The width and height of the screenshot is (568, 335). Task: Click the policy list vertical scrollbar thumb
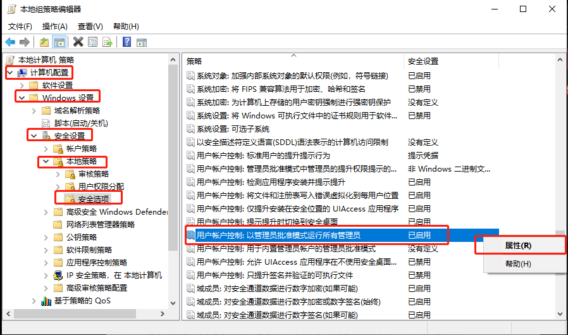560,234
